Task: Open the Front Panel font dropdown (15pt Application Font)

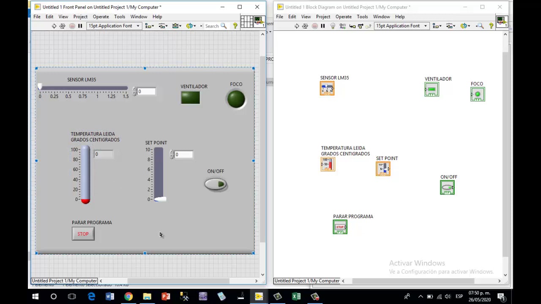Action: (x=114, y=26)
